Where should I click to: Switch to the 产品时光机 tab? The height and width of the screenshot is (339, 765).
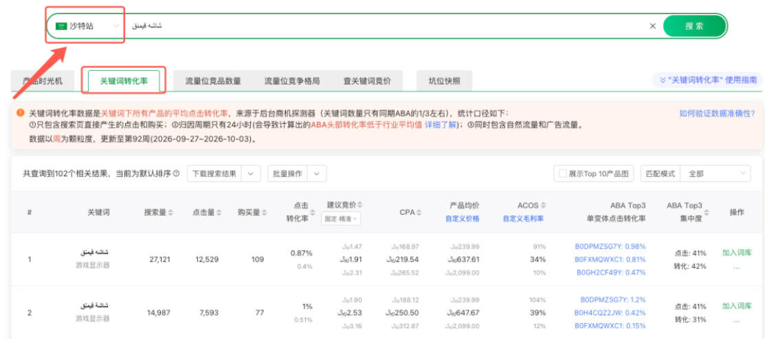43,81
